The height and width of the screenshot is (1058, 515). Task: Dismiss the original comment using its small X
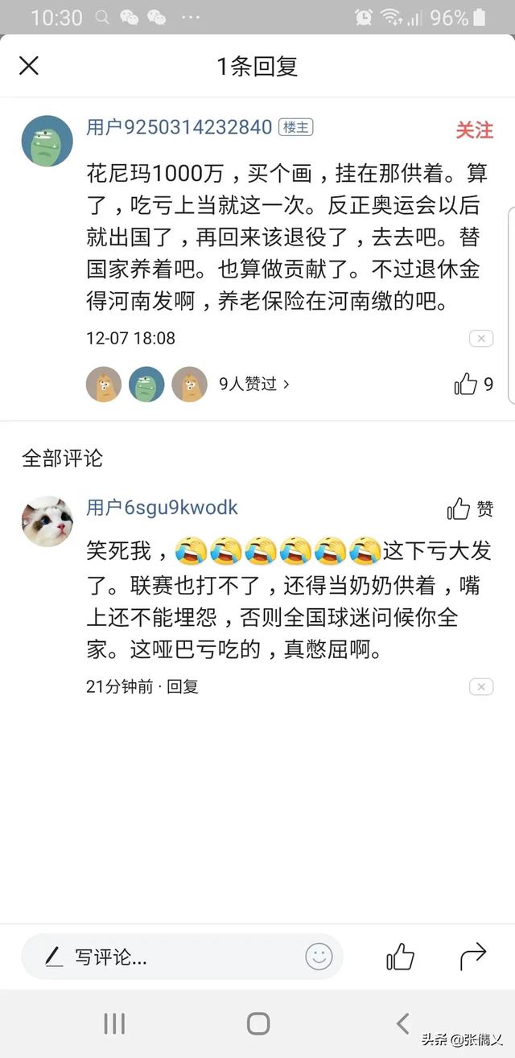tap(480, 339)
